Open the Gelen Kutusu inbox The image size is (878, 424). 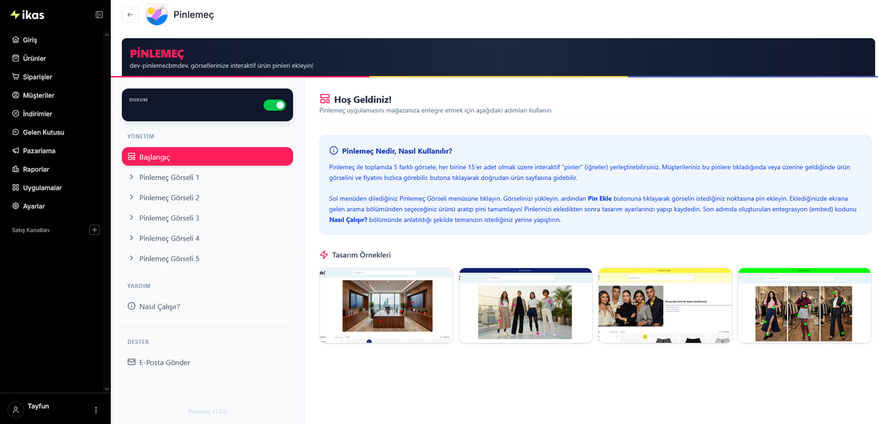[43, 132]
